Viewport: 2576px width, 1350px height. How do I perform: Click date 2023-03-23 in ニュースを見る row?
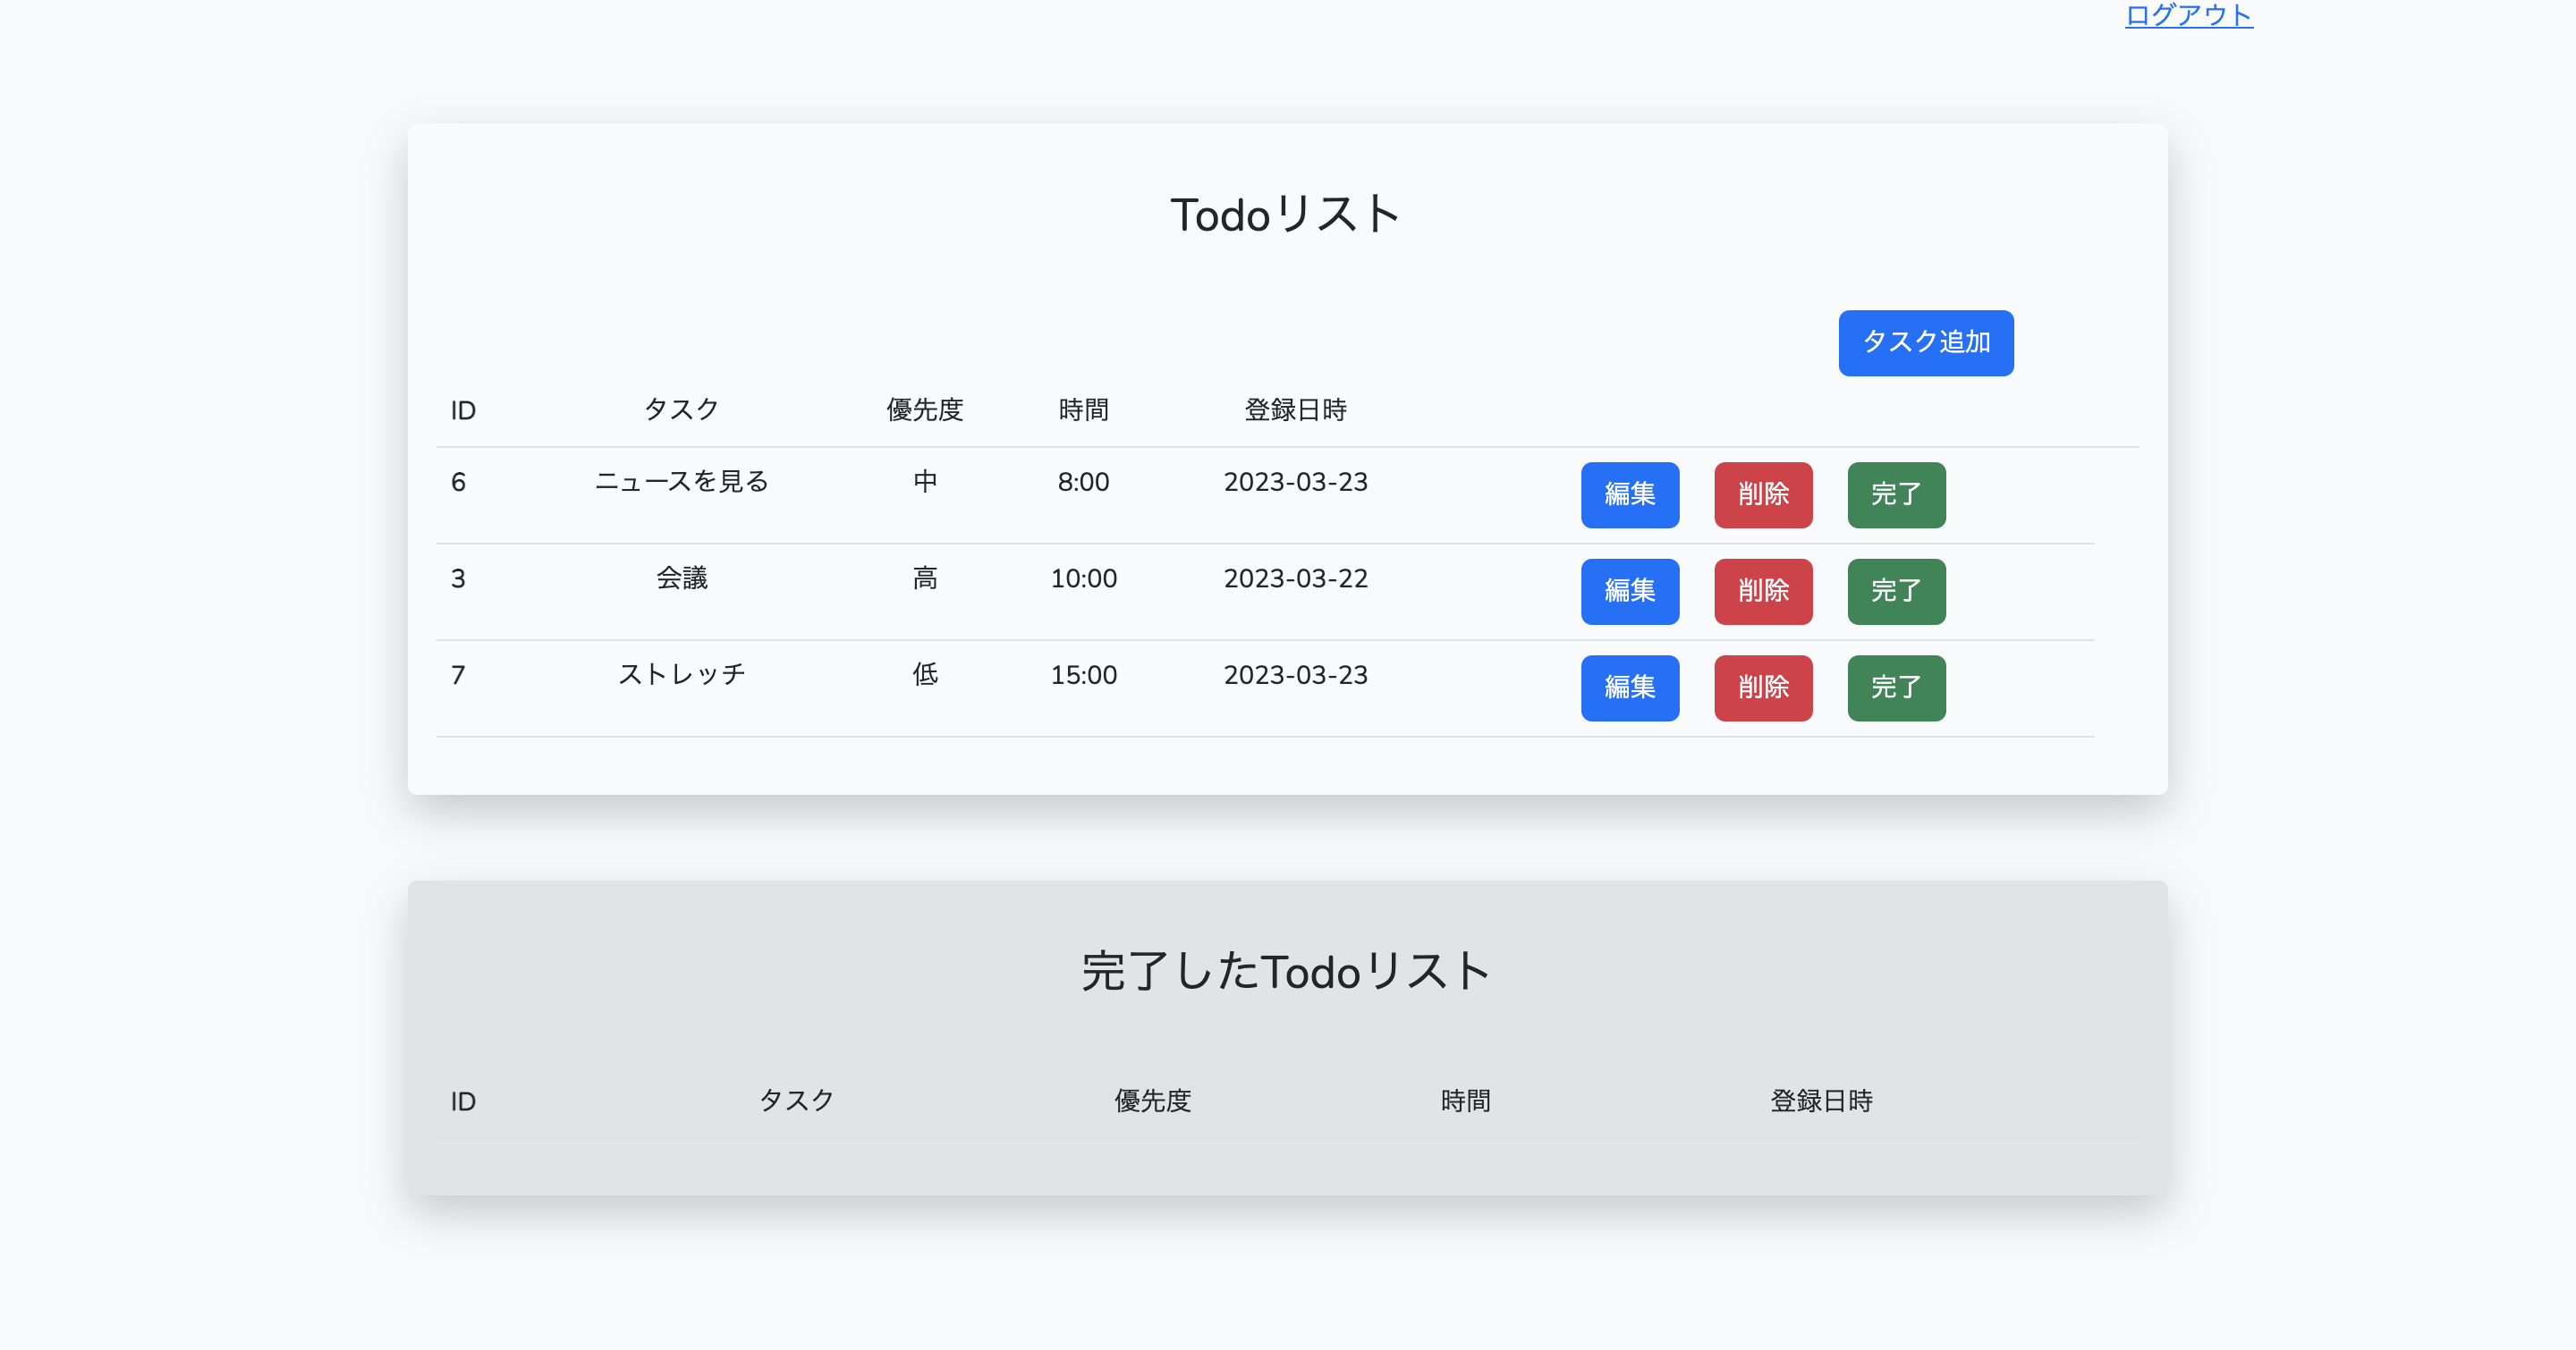1295,482
